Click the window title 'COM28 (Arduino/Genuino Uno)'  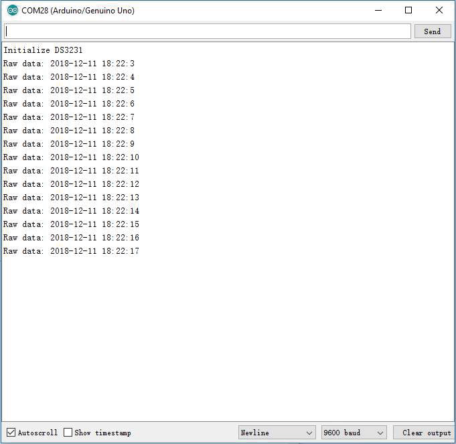coord(78,11)
